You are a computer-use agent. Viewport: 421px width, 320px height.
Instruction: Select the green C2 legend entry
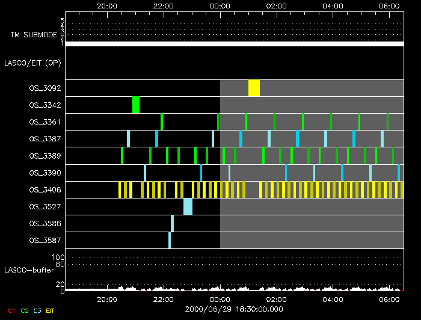pyautogui.click(x=25, y=310)
